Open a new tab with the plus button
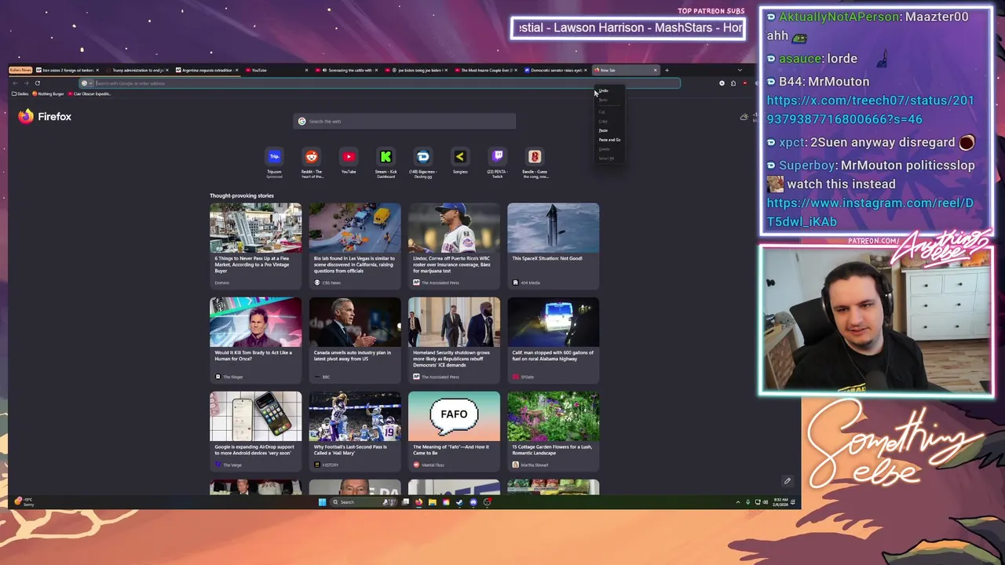1005x565 pixels. coord(667,70)
